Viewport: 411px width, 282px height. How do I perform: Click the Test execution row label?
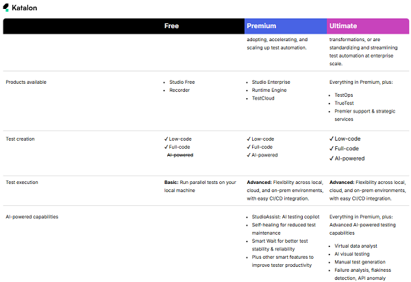pos(22,183)
